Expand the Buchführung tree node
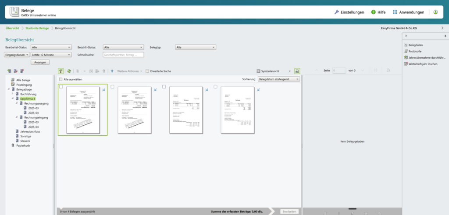 (x=13, y=94)
